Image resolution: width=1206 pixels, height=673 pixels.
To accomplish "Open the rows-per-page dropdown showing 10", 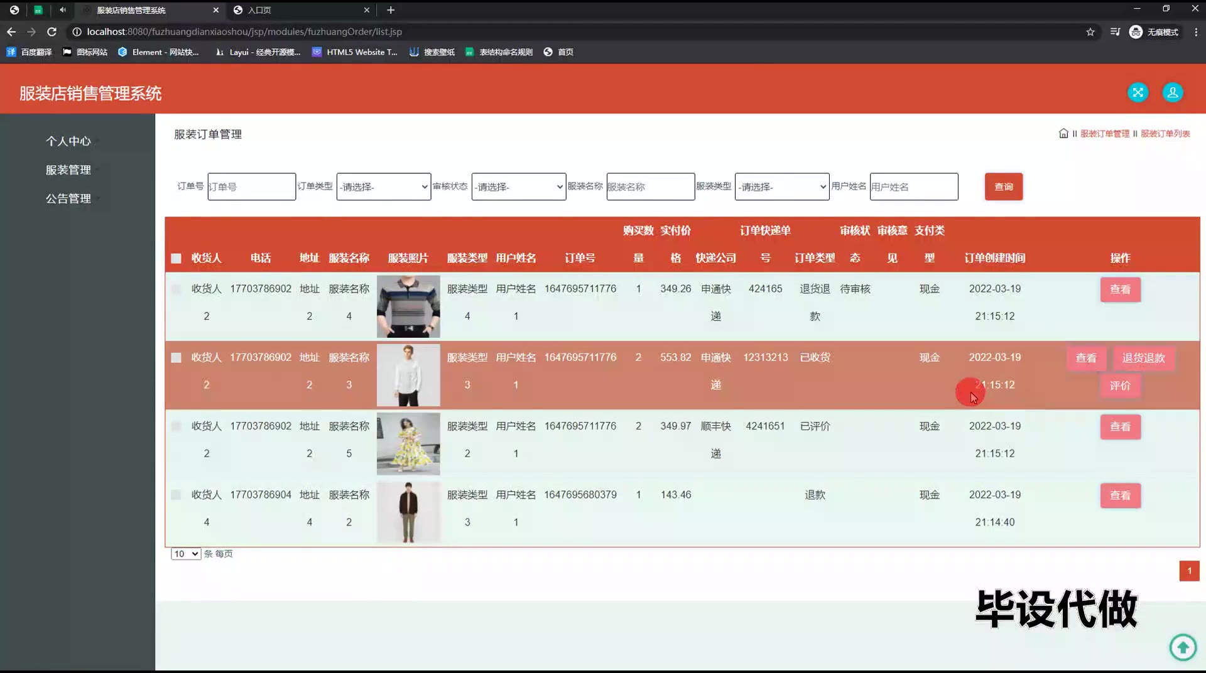I will [x=185, y=554].
